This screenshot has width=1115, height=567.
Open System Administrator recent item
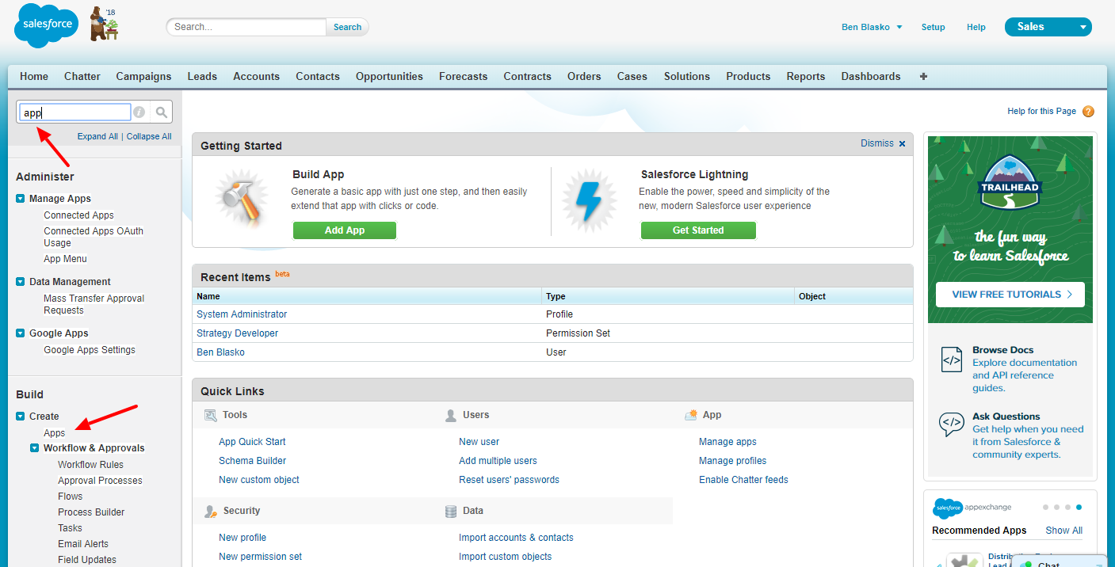tap(242, 314)
